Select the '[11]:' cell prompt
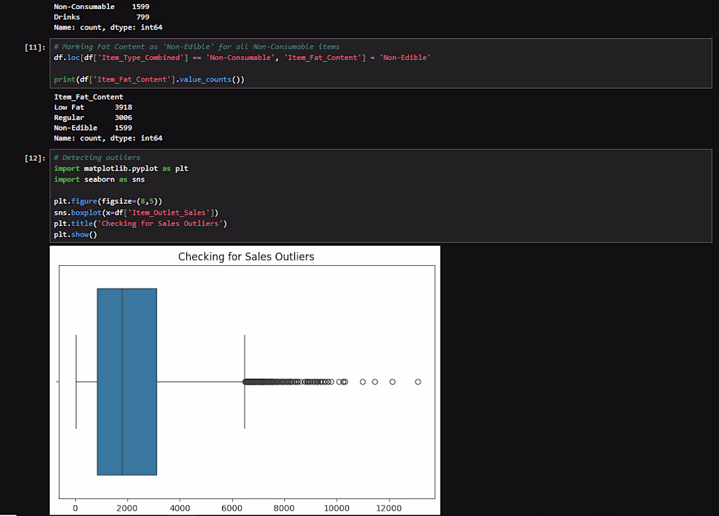The width and height of the screenshot is (719, 516). [35, 47]
